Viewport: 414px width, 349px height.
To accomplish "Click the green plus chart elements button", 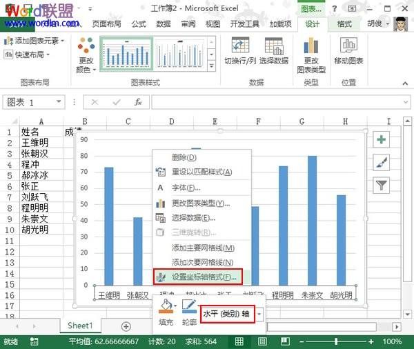I will [x=382, y=140].
